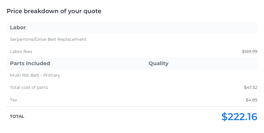Click Serpentine/Drive Belt Replacement row
264x133 pixels.
(x=132, y=40)
